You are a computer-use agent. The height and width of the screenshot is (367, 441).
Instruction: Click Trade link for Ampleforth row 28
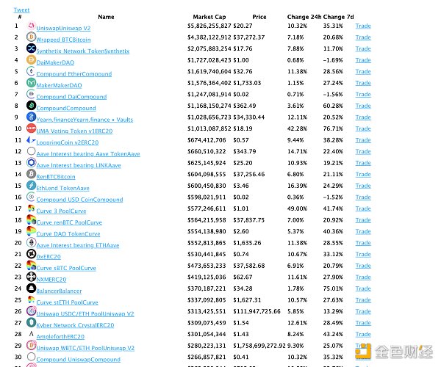click(363, 336)
